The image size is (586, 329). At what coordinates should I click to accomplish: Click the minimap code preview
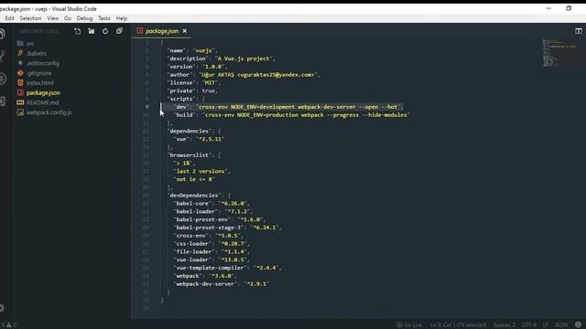pos(559,52)
